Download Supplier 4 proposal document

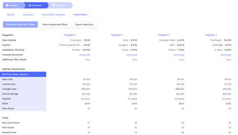point(85,55)
